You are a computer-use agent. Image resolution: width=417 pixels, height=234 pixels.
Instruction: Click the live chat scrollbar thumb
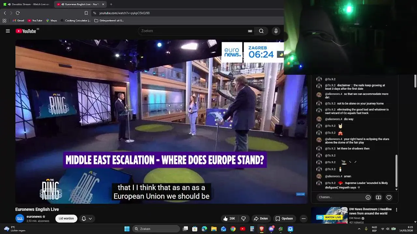pyautogui.click(x=396, y=170)
